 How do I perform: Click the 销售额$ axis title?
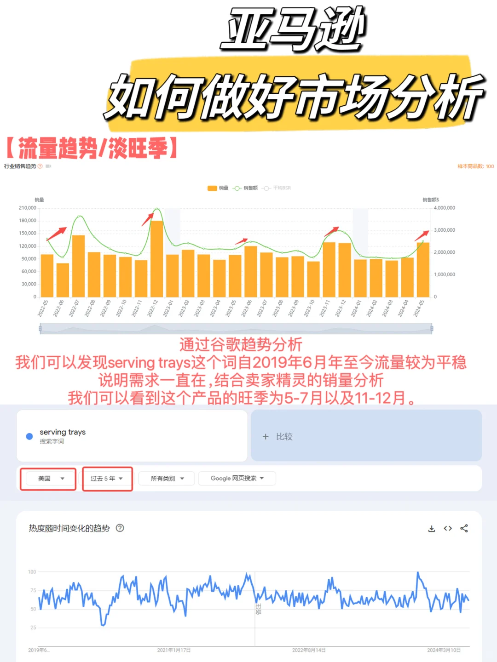[431, 200]
